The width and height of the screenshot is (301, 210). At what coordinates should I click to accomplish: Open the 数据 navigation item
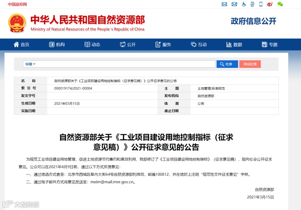coord(238,45)
